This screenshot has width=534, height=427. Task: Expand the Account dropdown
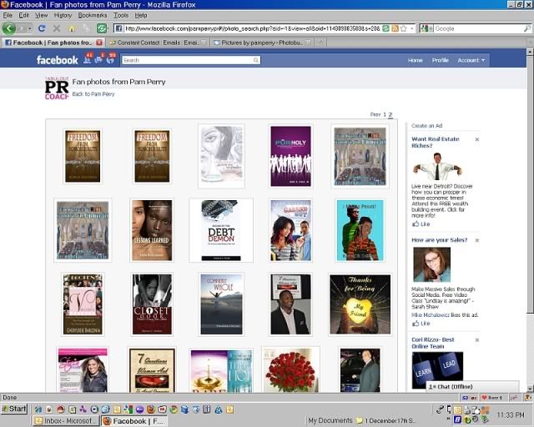471,60
